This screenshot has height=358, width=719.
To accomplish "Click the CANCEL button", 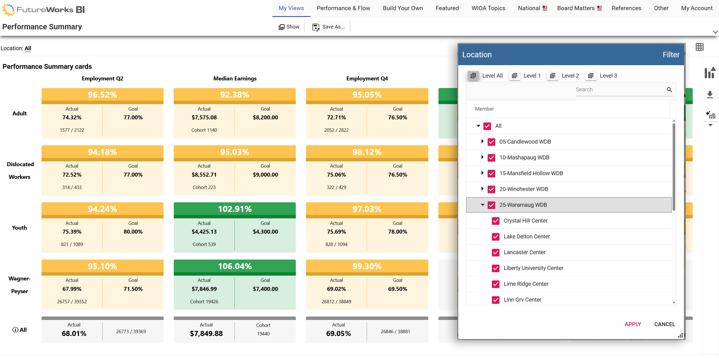I will pos(664,324).
